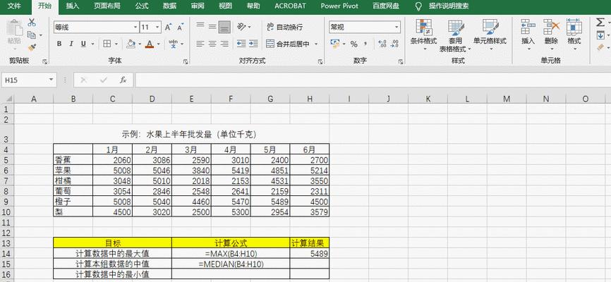Viewport: 611px width, 282px height.
Task: Open the phonetic guide wén icon
Action: point(173,44)
